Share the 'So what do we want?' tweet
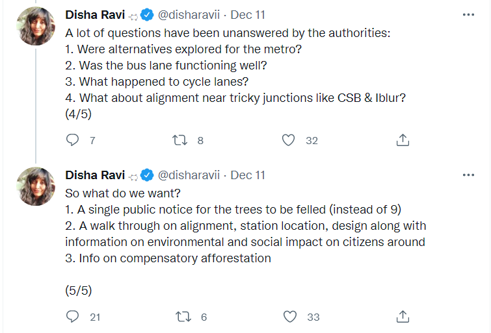 coord(403,317)
